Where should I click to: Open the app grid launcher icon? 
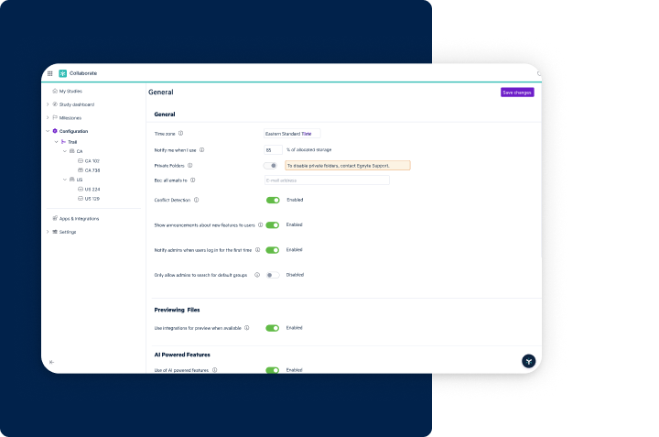click(50, 73)
